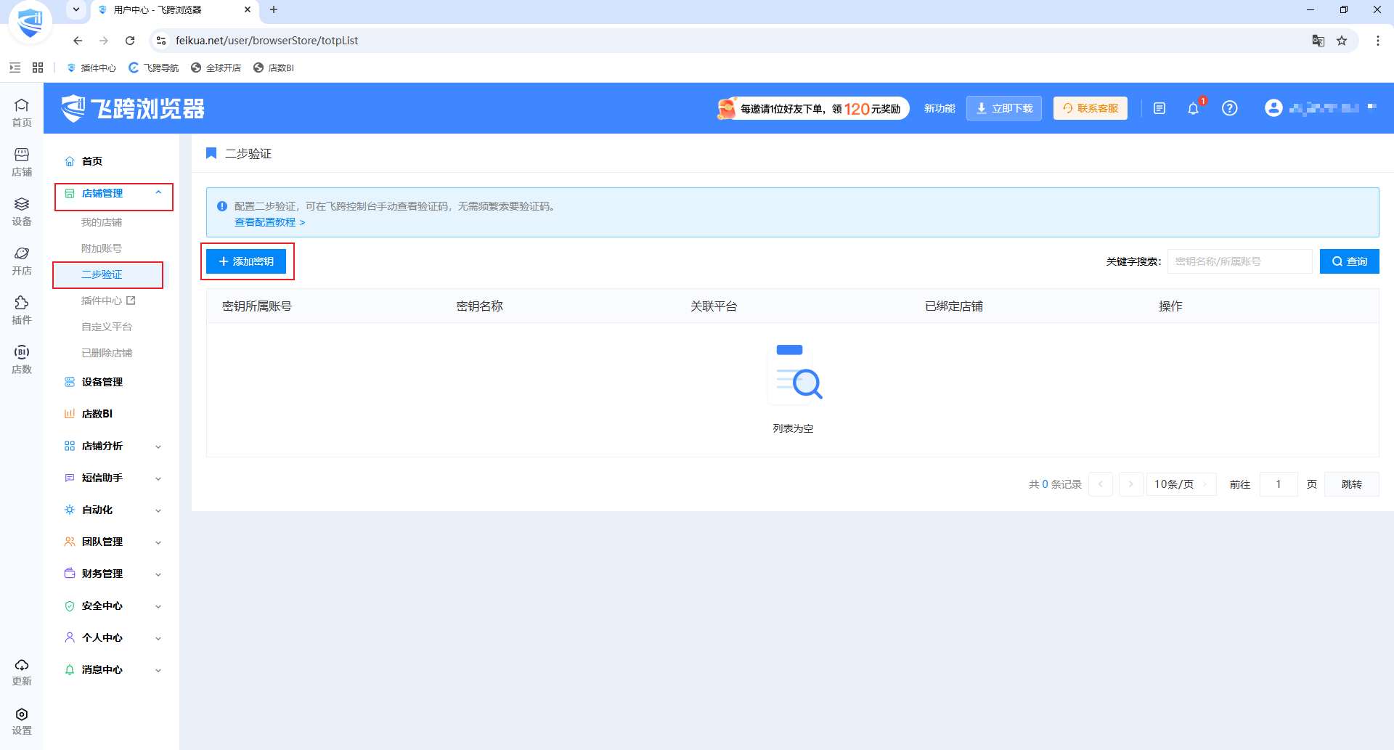
Task: Open the help question mark icon
Action: coord(1229,108)
